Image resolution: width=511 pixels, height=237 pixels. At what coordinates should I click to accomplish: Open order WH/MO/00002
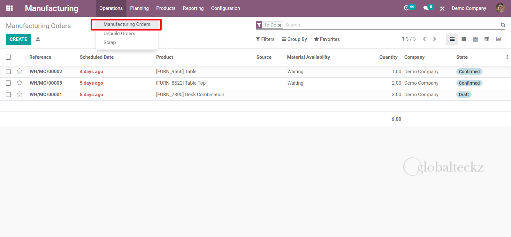[46, 72]
